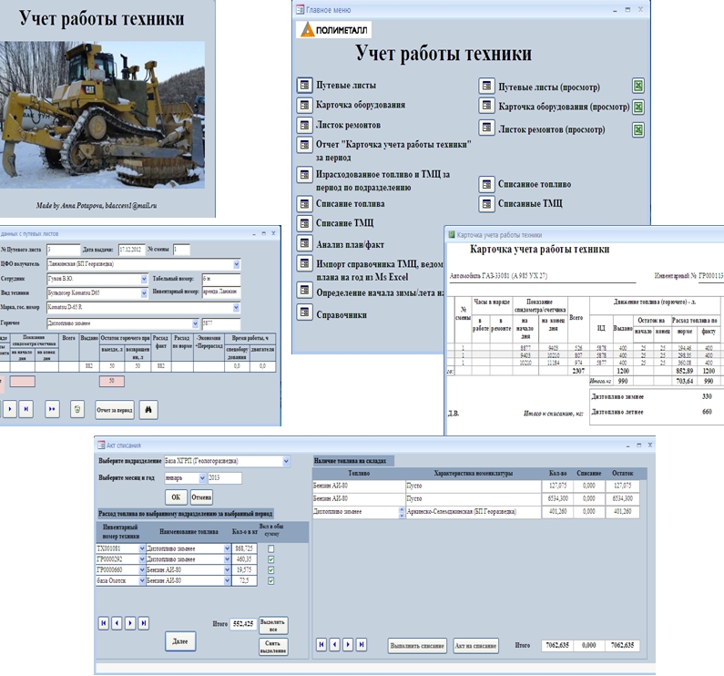This screenshot has width=724, height=676.
Task: Open Листок ремонтов (просмотр) form icon
Action: 486,128
